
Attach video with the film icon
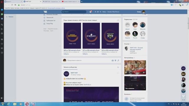coord(115,60)
